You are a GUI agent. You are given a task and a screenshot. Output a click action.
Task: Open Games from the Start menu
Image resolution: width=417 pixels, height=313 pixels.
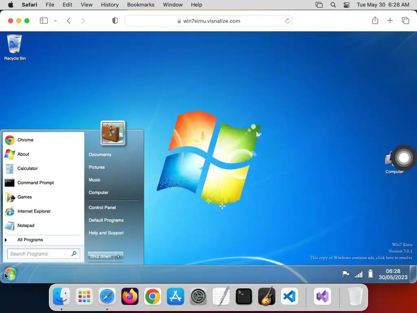(44, 197)
